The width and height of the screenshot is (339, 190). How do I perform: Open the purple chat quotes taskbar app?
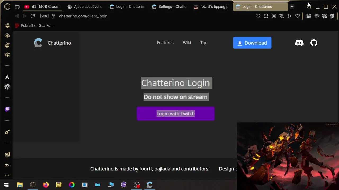pos(124,185)
